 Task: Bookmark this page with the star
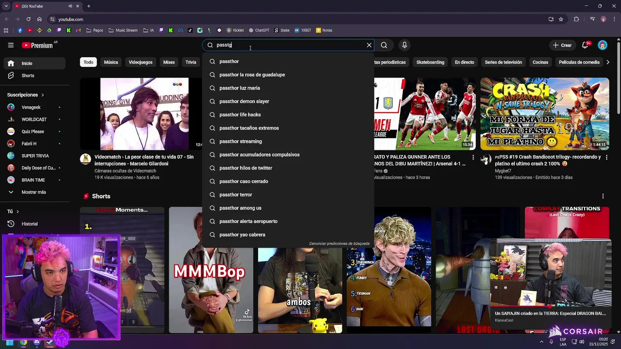561,19
